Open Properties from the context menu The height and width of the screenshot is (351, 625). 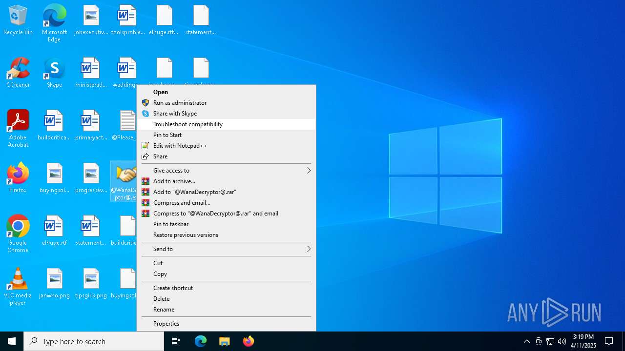tap(226, 324)
